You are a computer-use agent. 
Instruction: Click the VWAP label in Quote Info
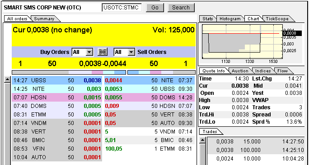click(x=260, y=100)
